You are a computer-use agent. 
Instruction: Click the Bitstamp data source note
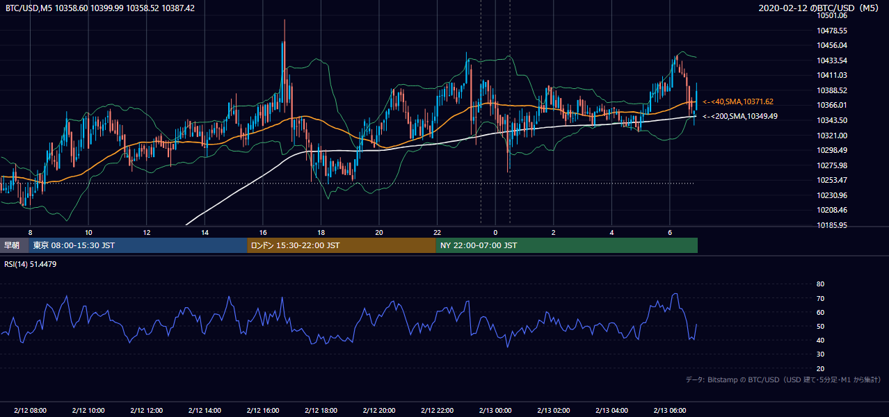[x=783, y=379]
